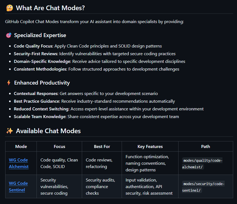The height and width of the screenshot is (204, 237).
Task: Click the intro sentence about GitHub Copilot Chat Modes
Action: pyautogui.click(x=94, y=22)
